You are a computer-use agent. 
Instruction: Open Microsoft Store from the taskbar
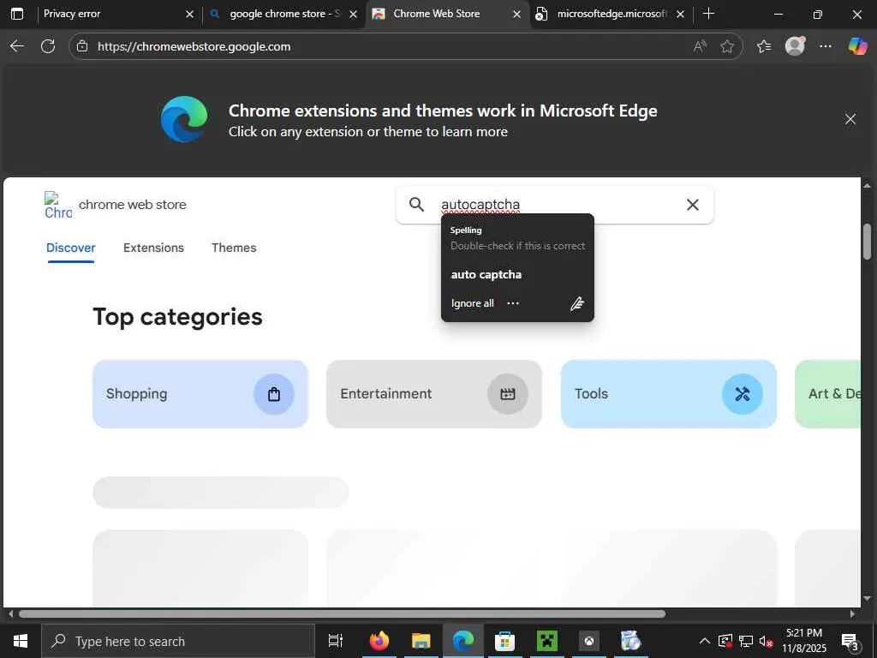pyautogui.click(x=504, y=641)
